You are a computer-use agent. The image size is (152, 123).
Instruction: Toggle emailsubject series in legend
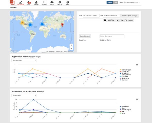coord(125,110)
